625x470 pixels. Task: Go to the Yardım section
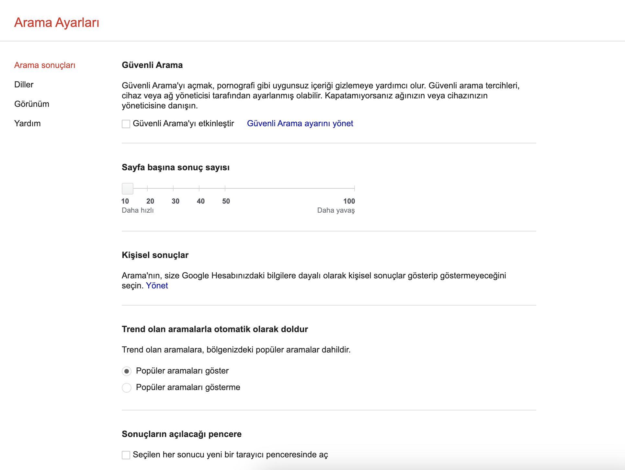(x=28, y=123)
